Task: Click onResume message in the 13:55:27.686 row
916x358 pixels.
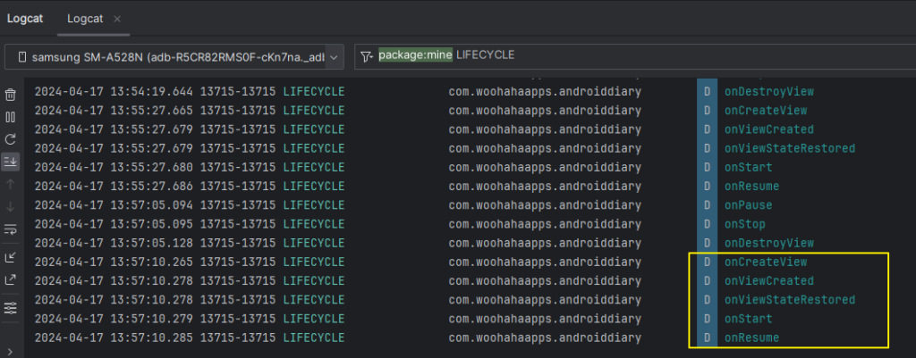Action: click(x=751, y=186)
